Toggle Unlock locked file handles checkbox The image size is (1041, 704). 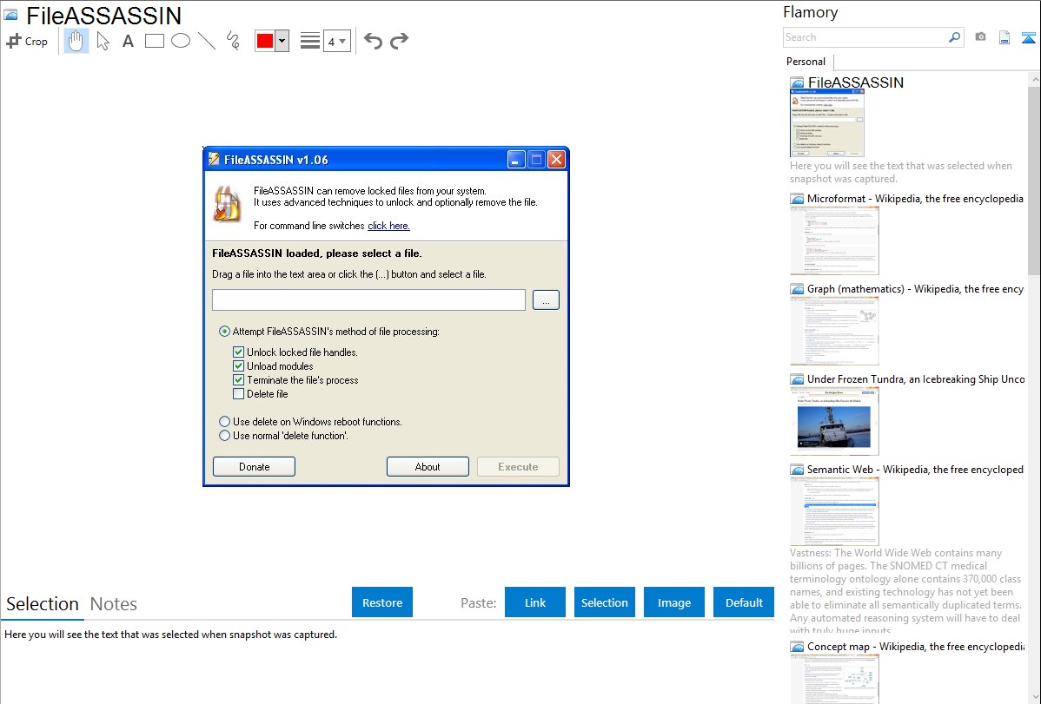tap(238, 352)
